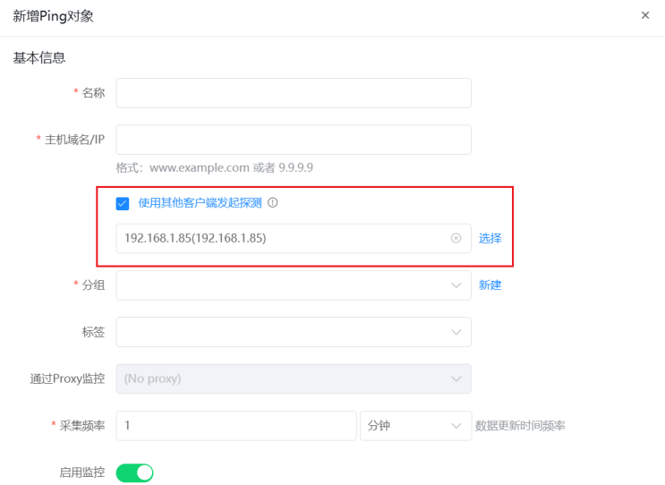Focus the 名称 input field
The image size is (665, 485).
(x=294, y=93)
